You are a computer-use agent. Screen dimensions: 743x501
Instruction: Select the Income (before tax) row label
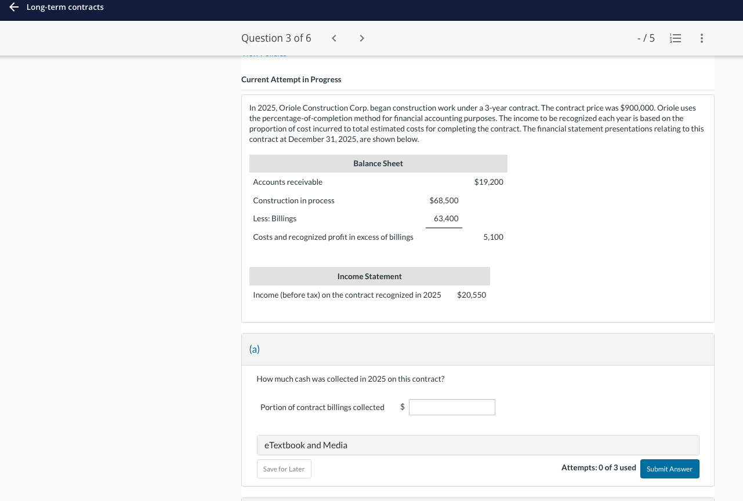click(347, 295)
